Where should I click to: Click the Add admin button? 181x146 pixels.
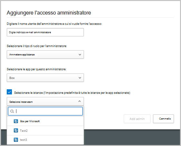pos(137,119)
